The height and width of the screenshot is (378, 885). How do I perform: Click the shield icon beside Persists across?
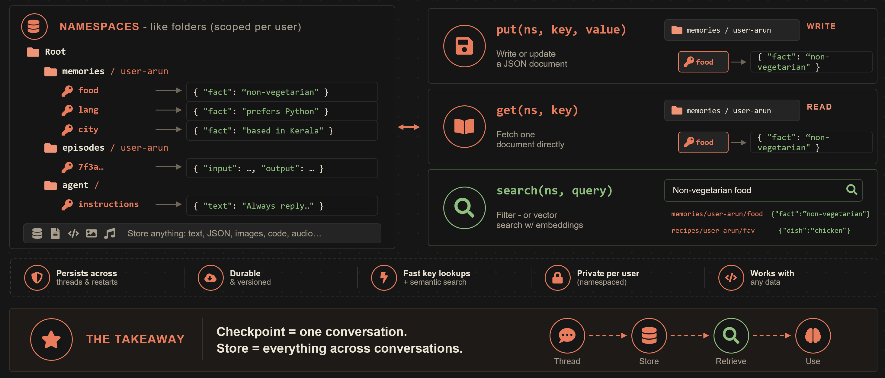[37, 278]
